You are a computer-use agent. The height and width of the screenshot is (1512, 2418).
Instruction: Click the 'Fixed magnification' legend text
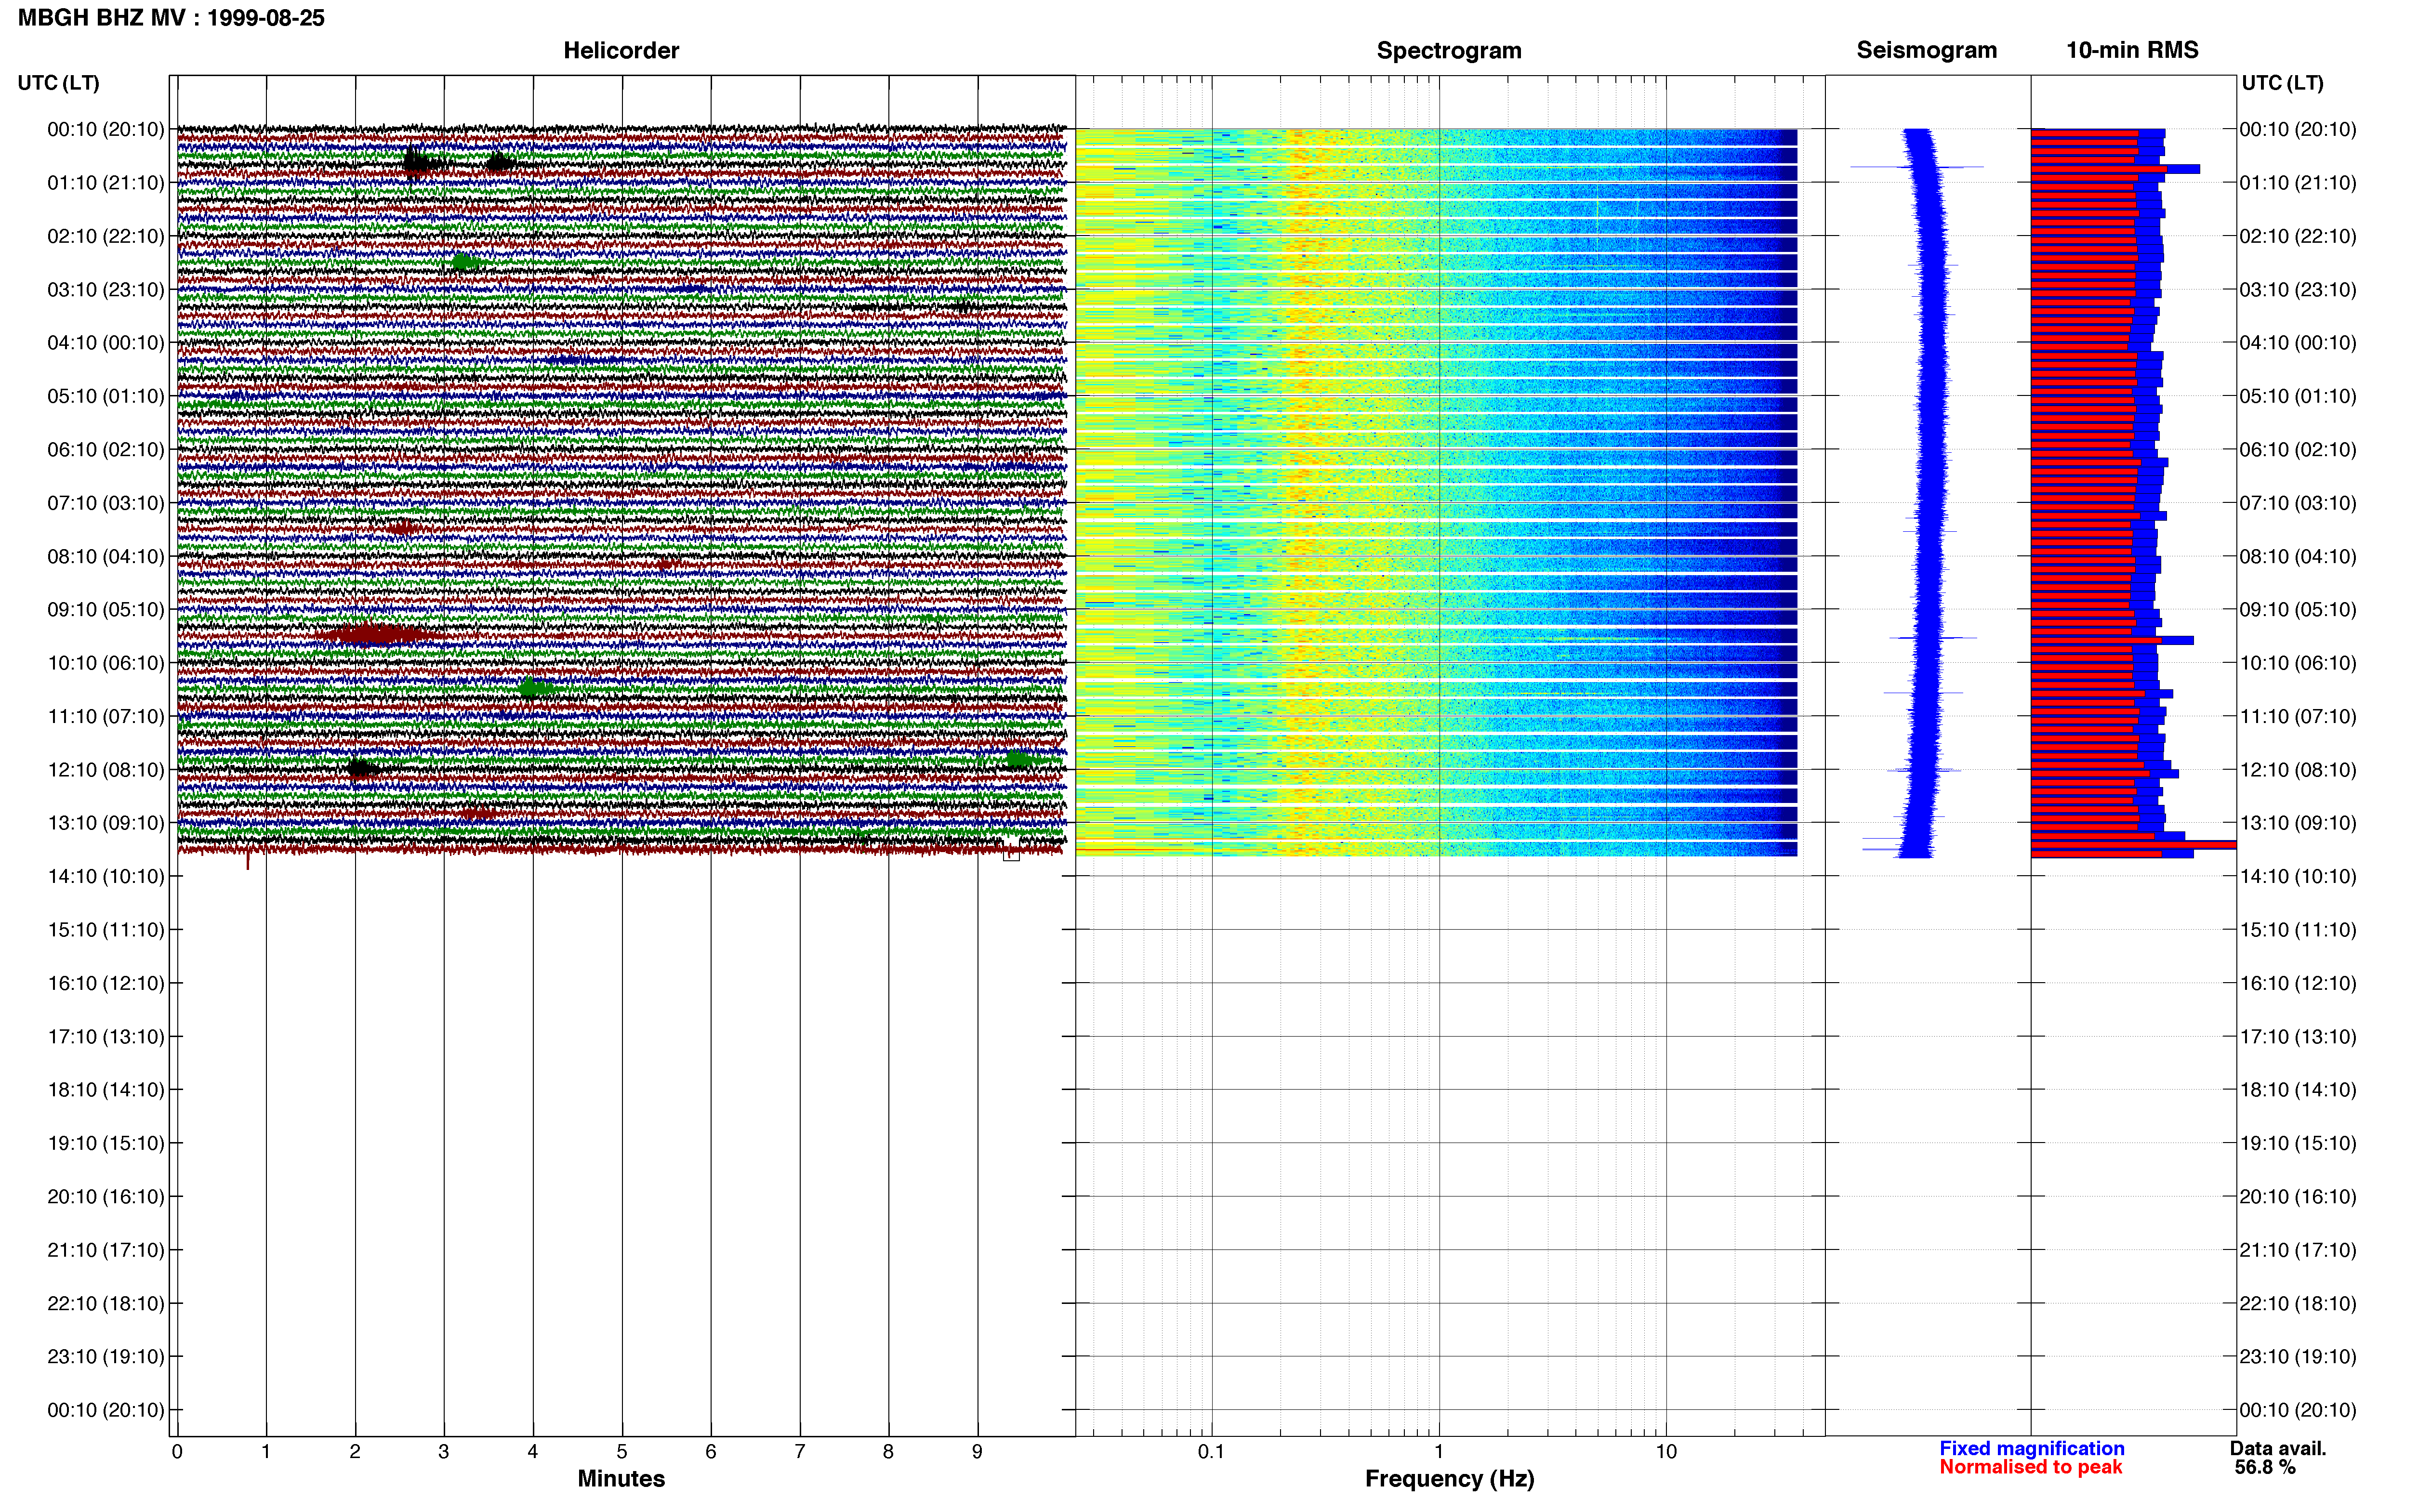pyautogui.click(x=2032, y=1448)
